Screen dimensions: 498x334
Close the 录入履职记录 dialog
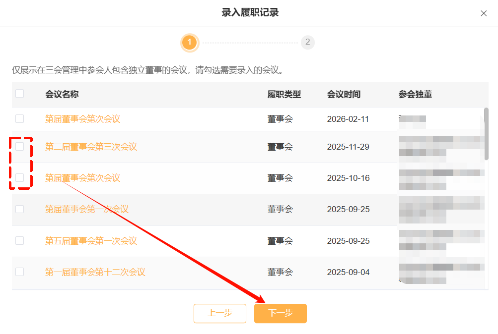tap(484, 13)
